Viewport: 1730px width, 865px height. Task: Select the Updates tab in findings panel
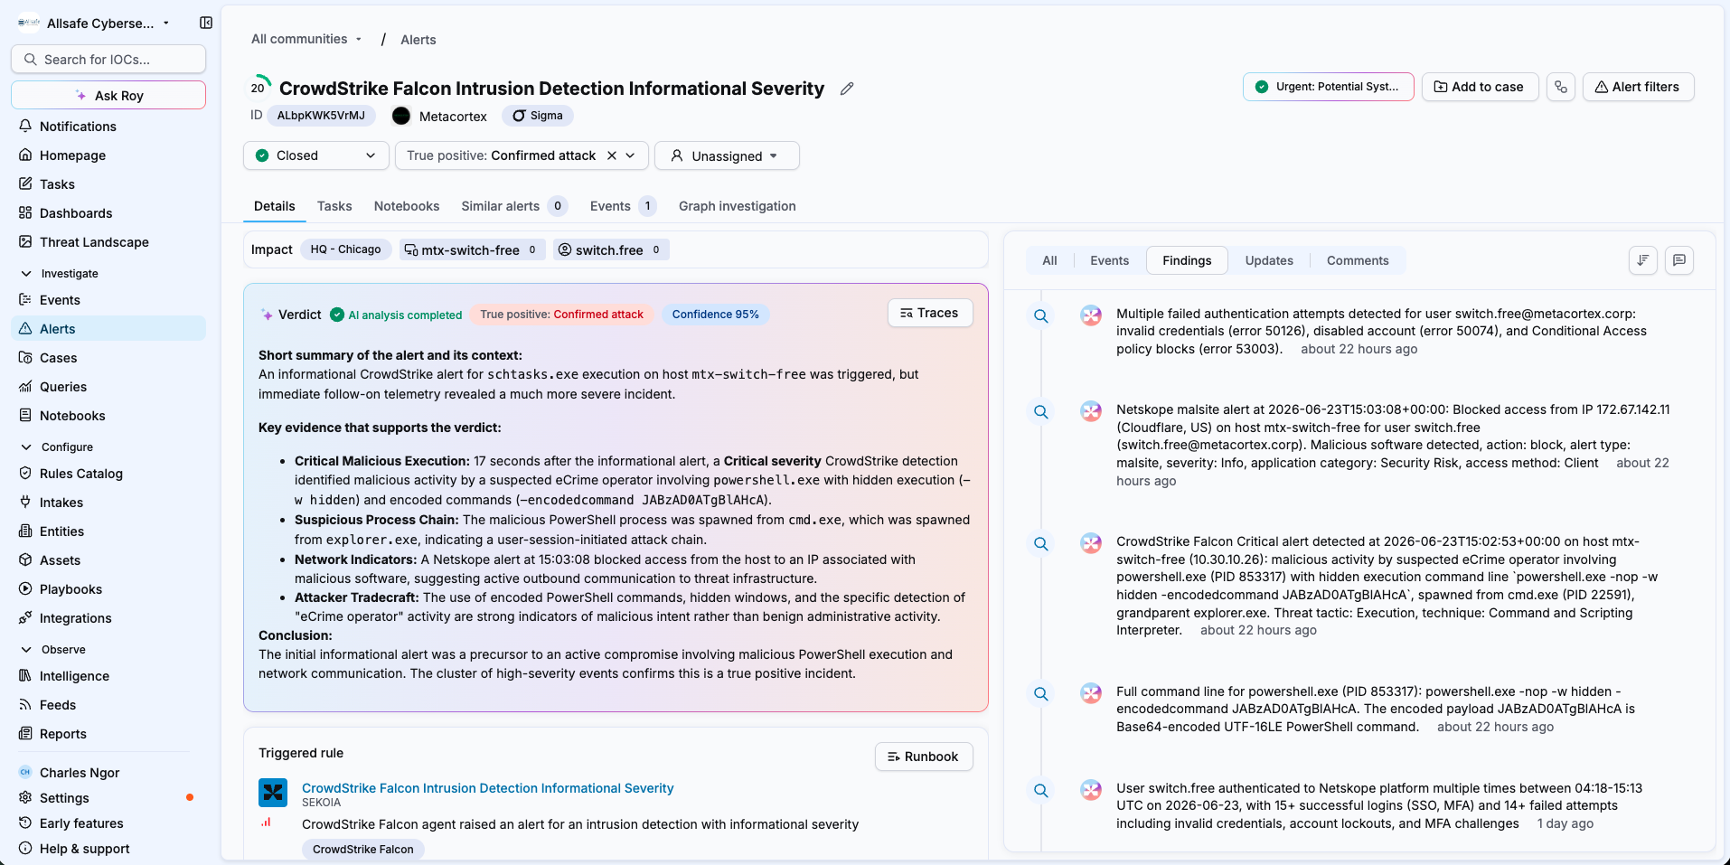coord(1269,260)
